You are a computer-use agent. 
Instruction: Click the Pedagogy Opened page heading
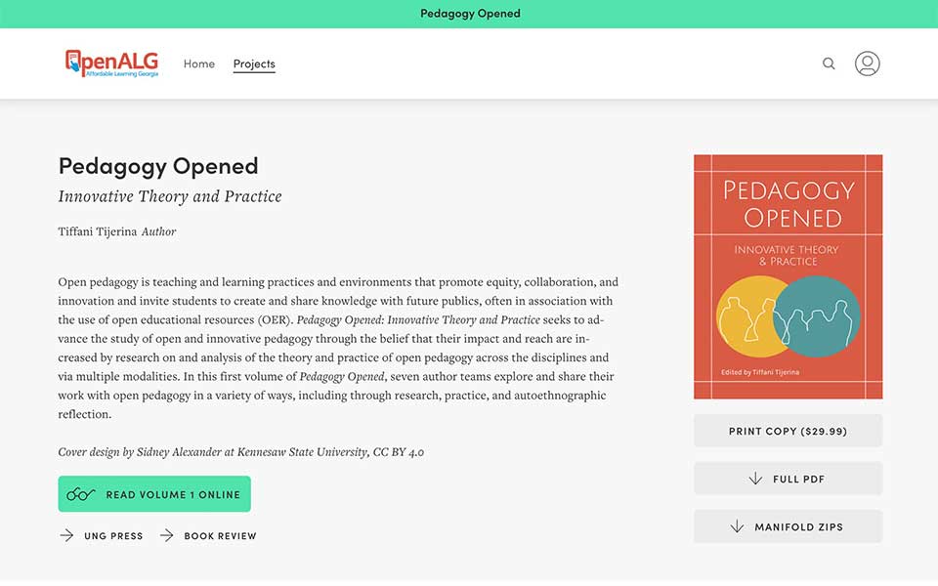point(158,165)
